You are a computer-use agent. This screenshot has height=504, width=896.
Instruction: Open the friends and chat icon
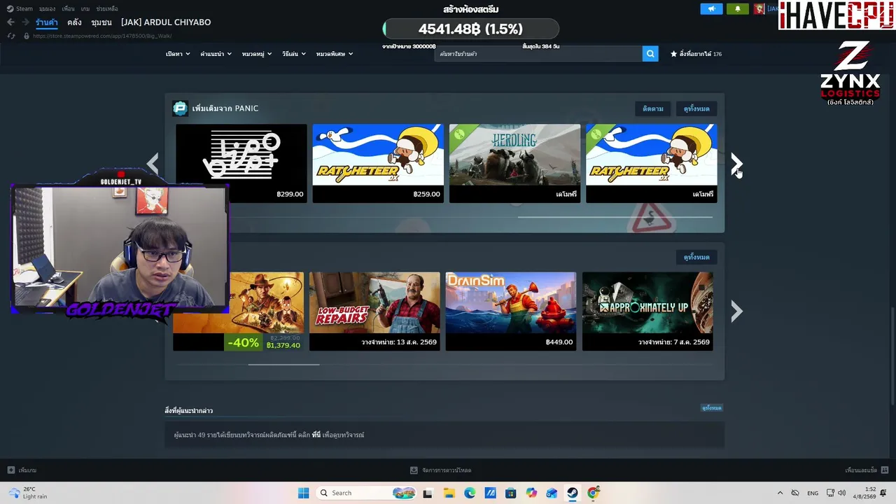point(885,470)
